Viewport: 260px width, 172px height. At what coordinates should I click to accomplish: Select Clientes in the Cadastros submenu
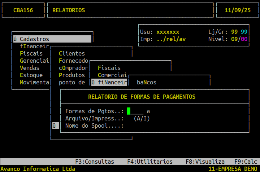tap(71, 53)
